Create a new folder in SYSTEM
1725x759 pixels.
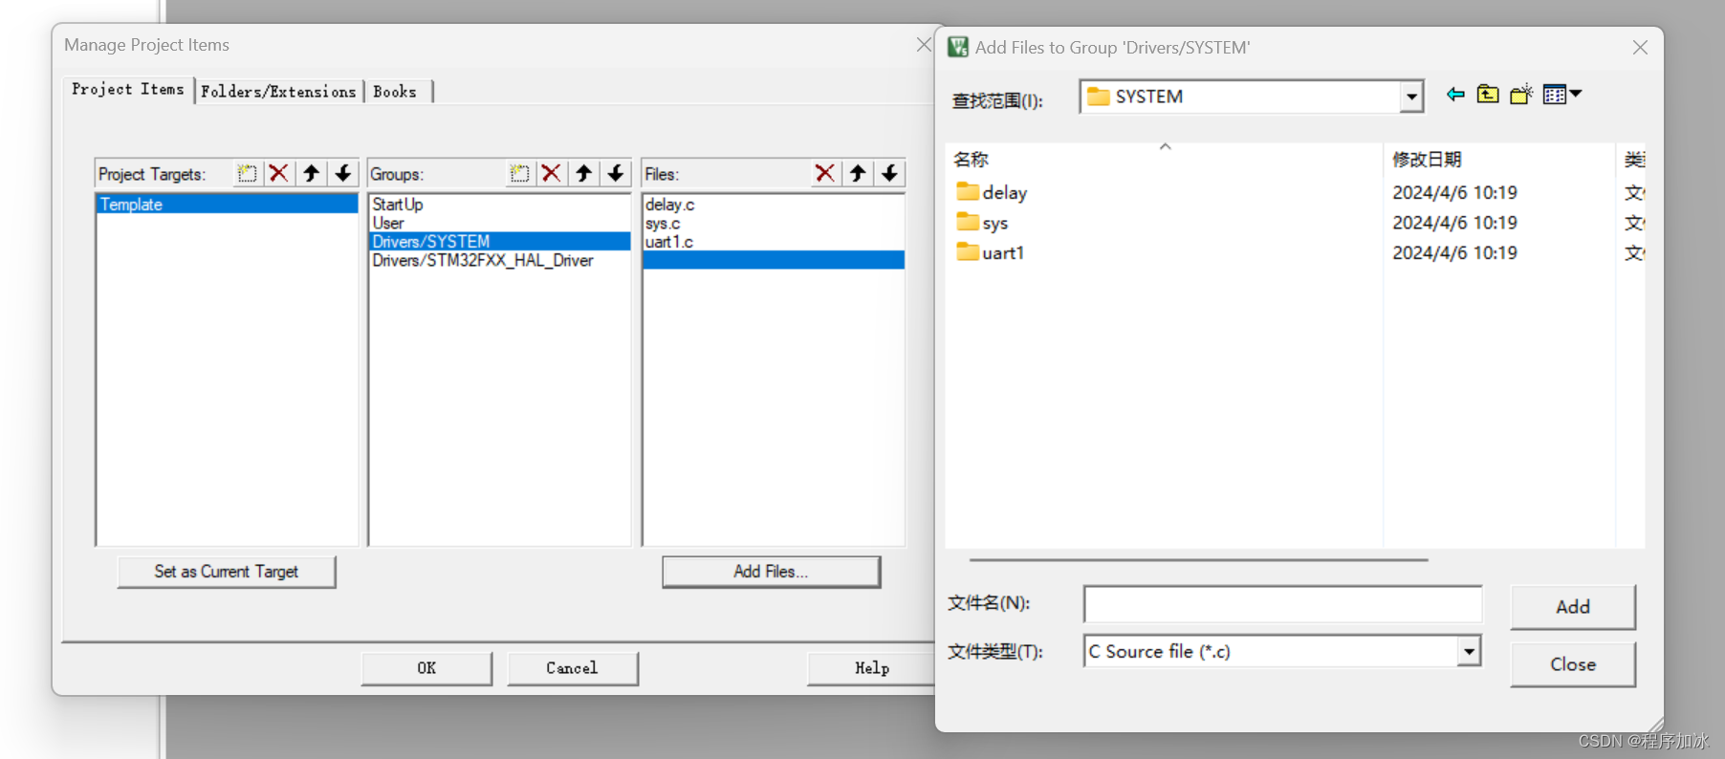(x=1520, y=94)
